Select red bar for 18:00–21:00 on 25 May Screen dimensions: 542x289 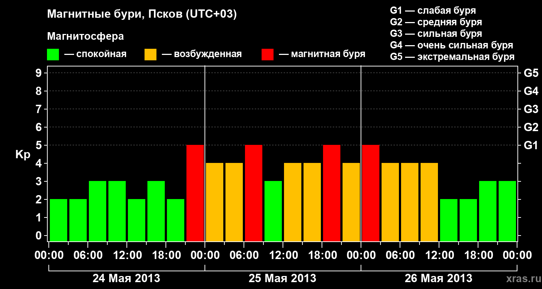(x=332, y=193)
